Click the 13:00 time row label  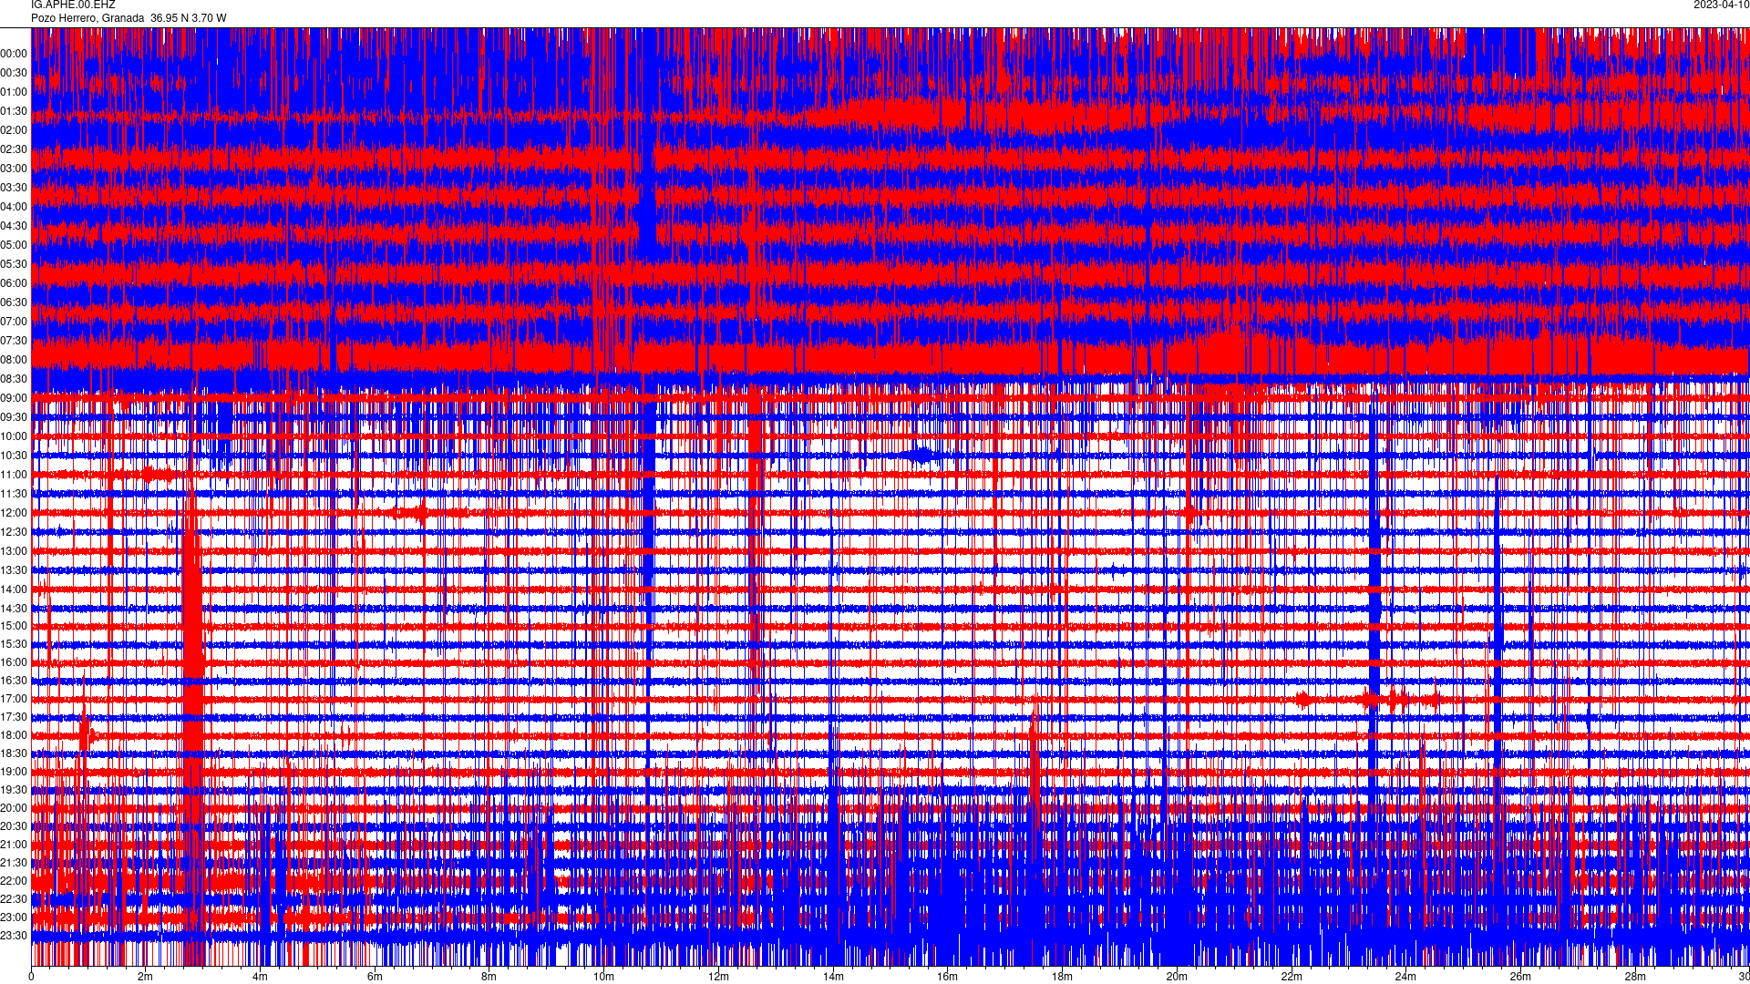[14, 551]
